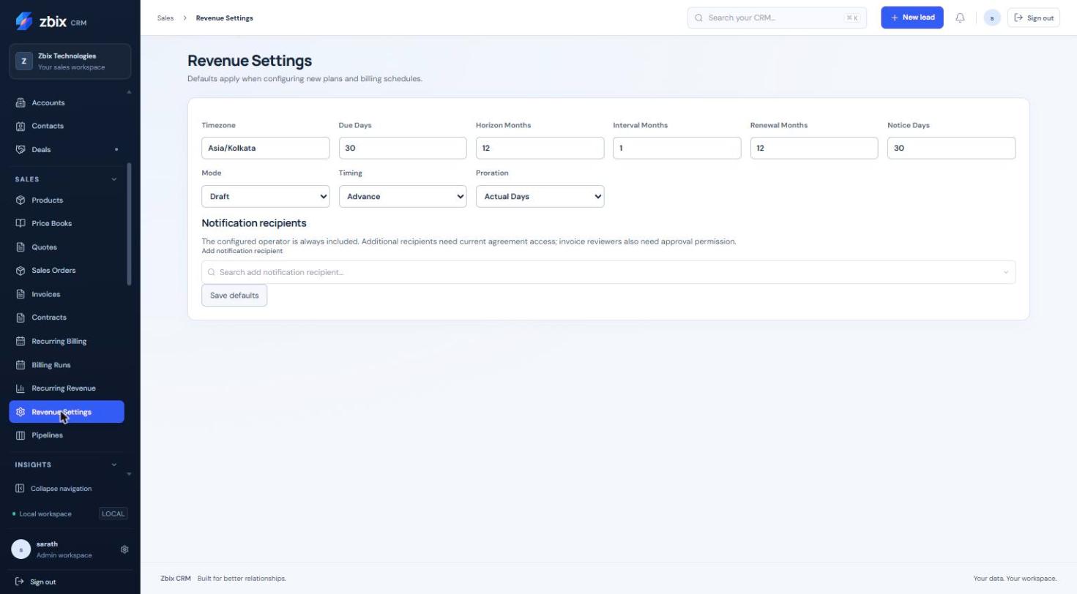
Task: Click the Billing Runs calendar icon
Action: (21, 365)
